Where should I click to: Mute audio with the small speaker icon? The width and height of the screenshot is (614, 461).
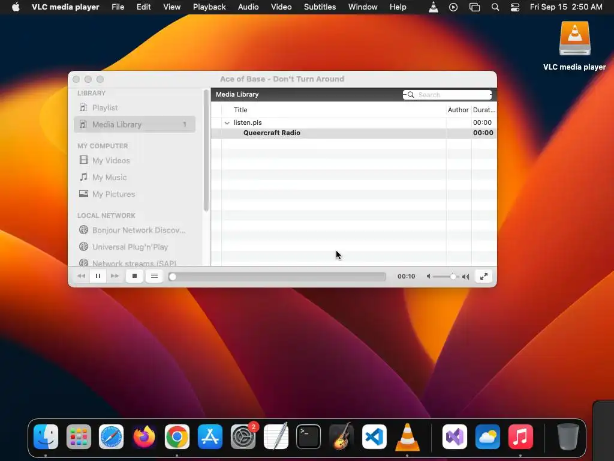click(x=428, y=276)
